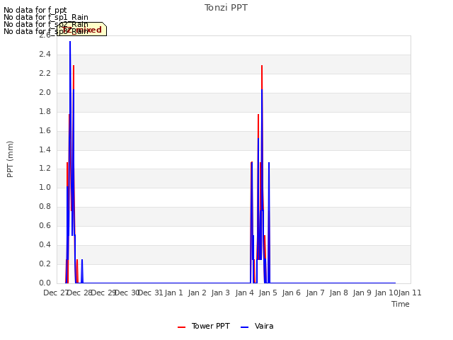Click the 1.8 y-axis tick label
This screenshot has width=453, height=340.
click(x=45, y=112)
